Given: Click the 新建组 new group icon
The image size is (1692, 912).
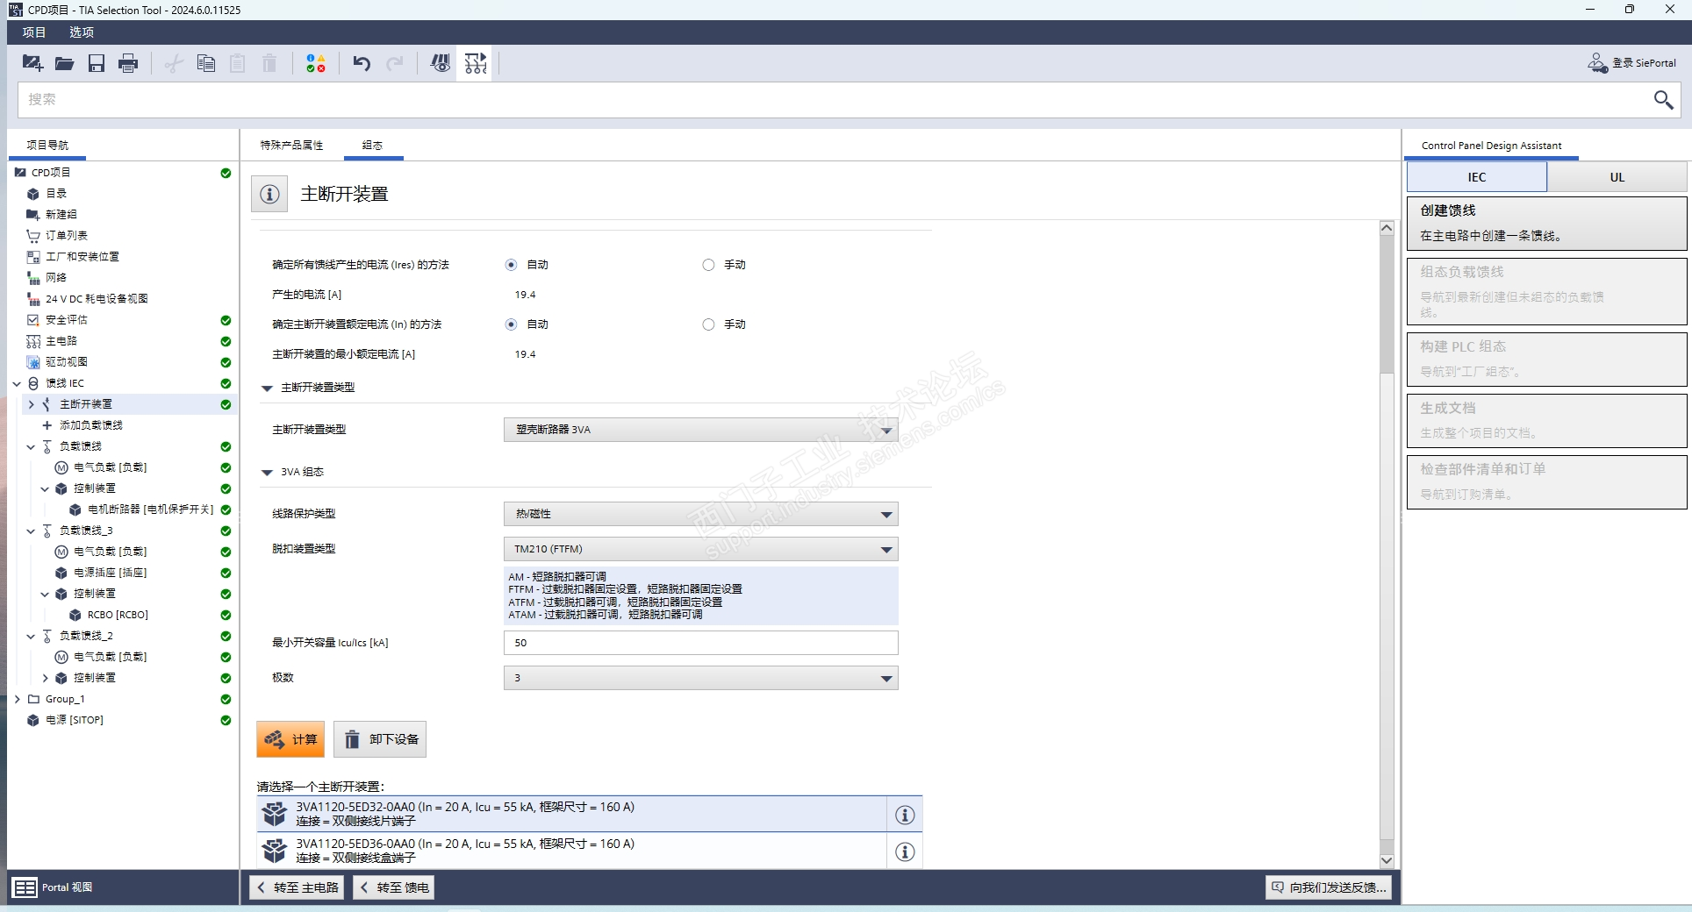Looking at the screenshot, I should pos(33,215).
